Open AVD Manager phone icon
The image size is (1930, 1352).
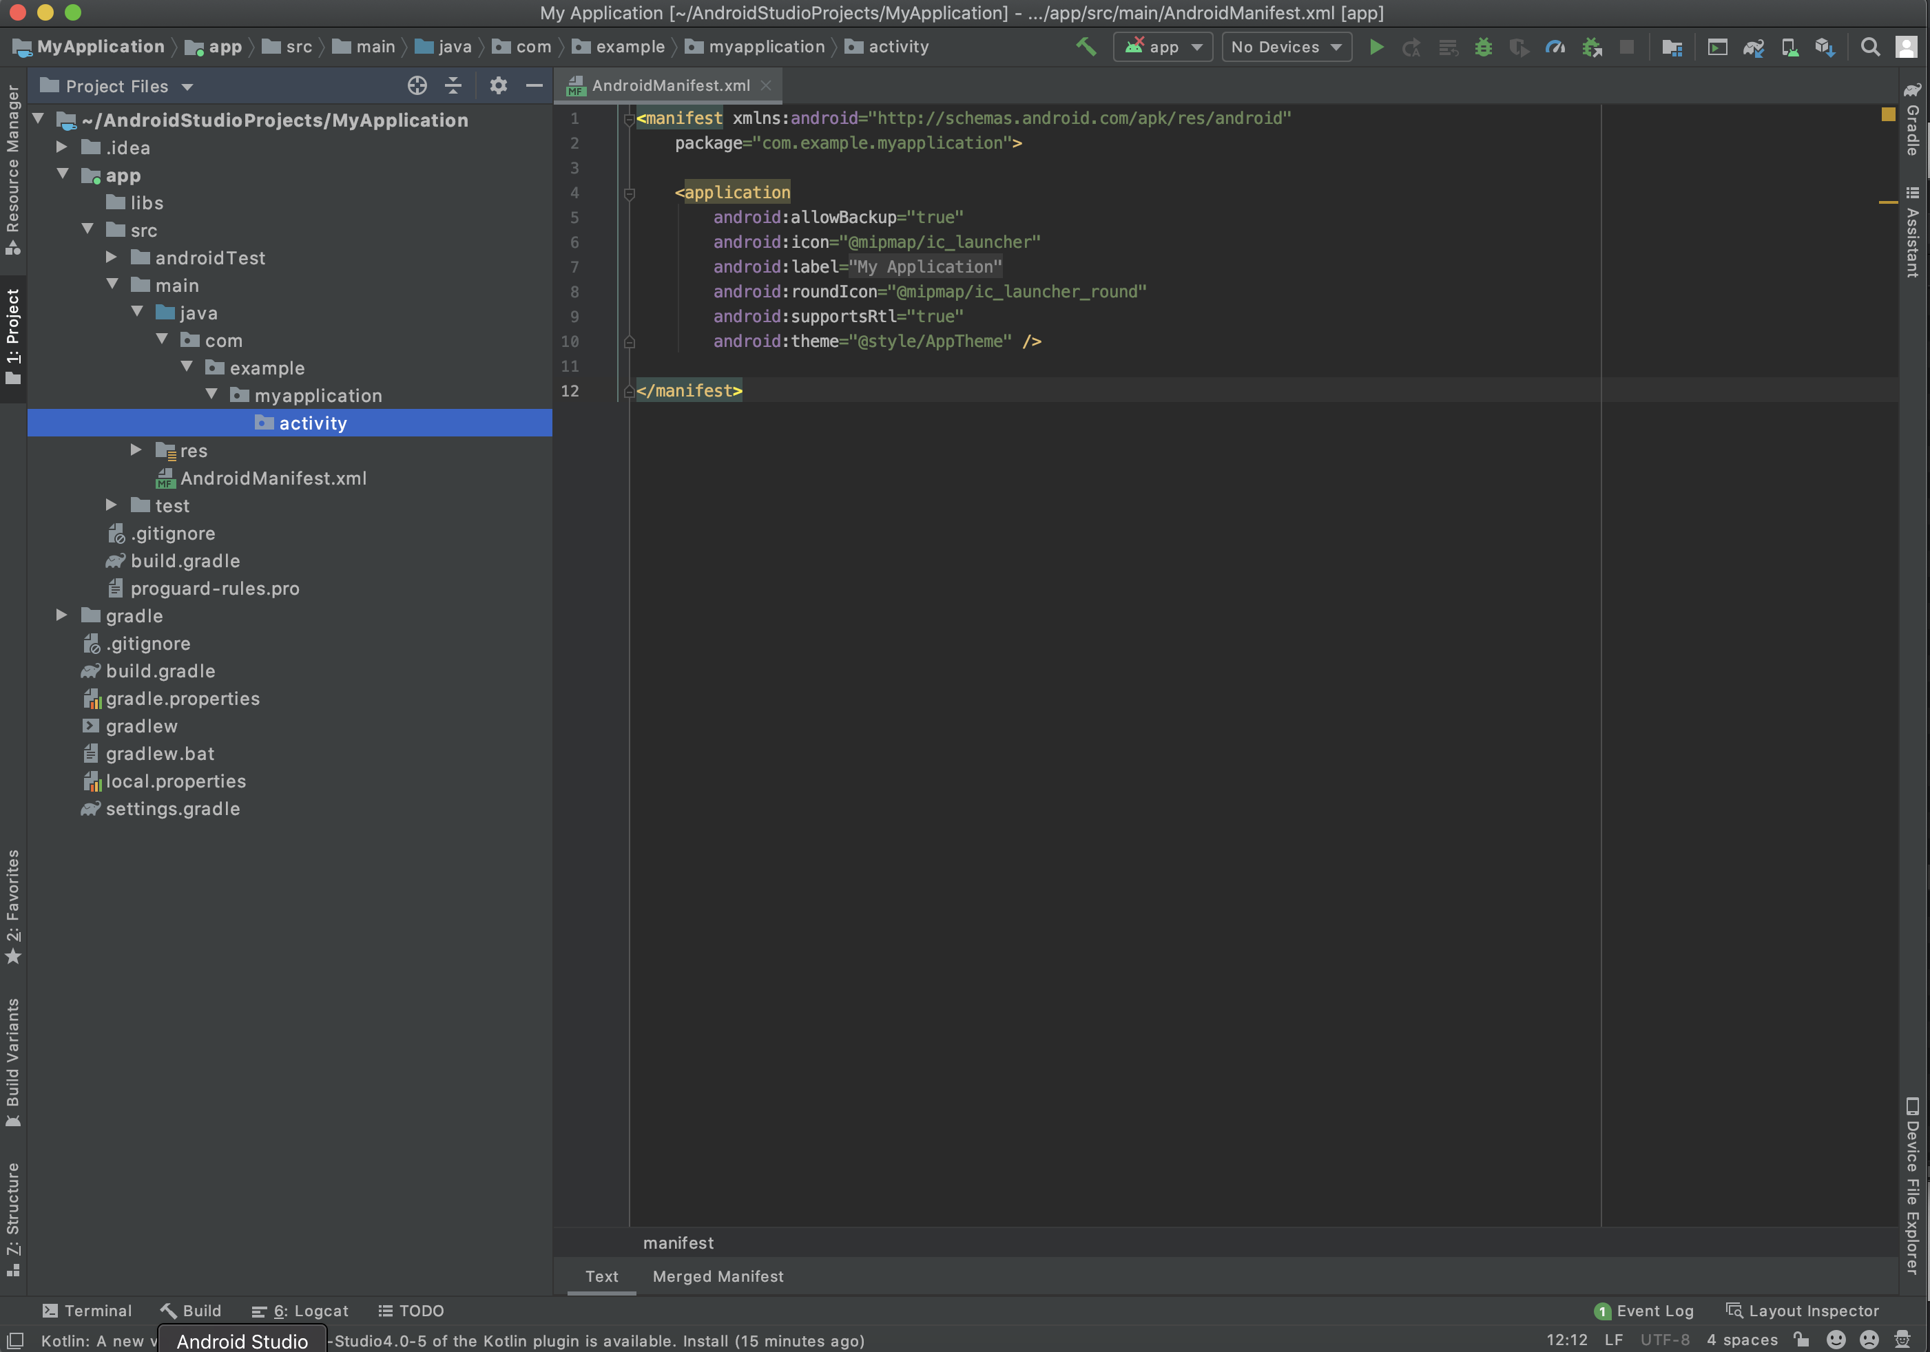[1789, 47]
